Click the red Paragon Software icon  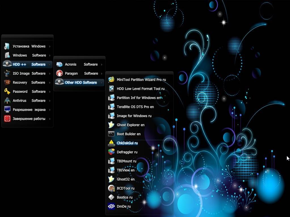(x=59, y=73)
